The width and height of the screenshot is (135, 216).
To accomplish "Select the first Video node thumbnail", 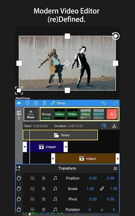I will click(59, 114).
